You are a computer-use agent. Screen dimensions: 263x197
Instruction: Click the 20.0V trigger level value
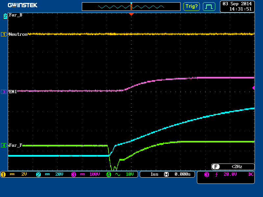point(230,174)
